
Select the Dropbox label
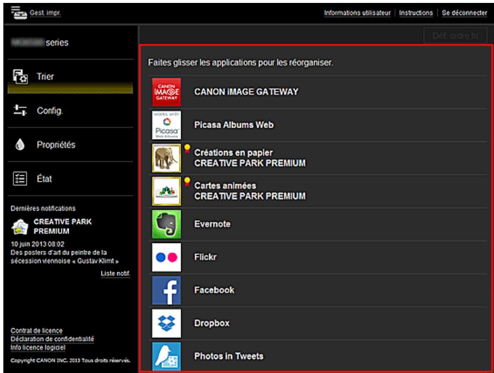(212, 323)
